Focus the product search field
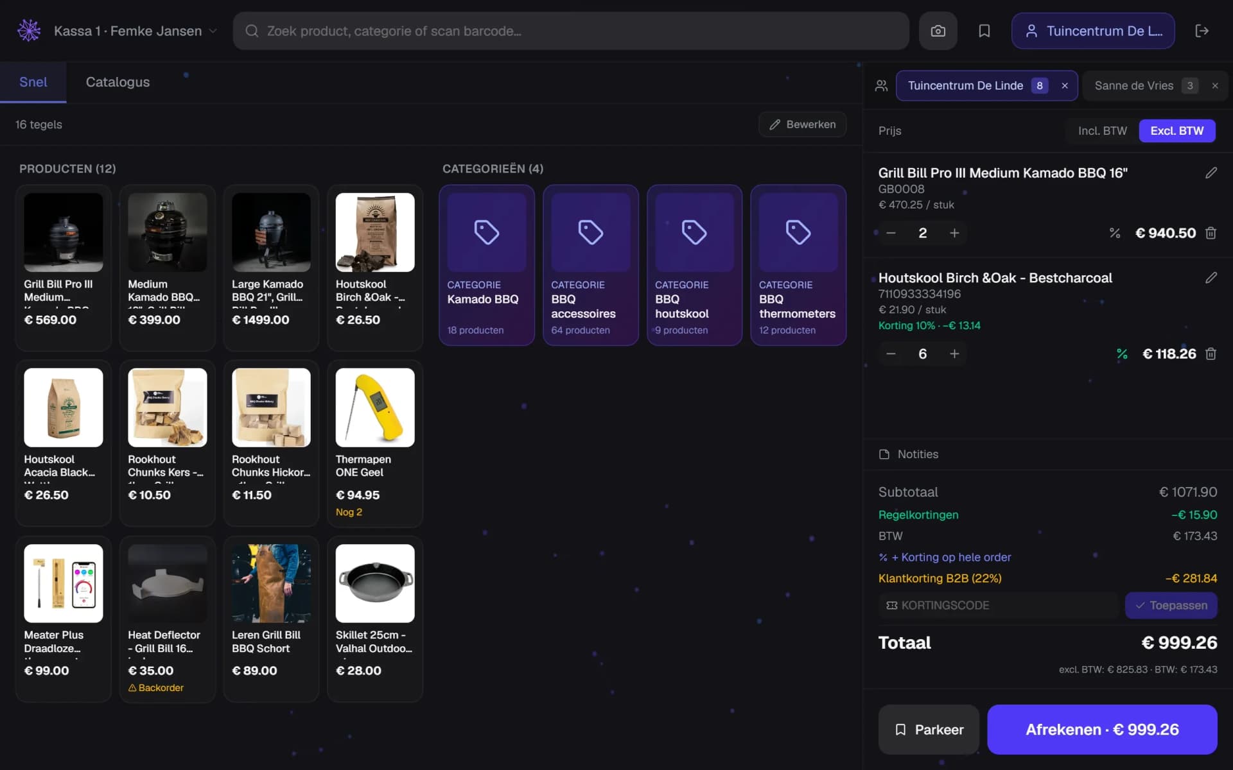Viewport: 1233px width, 770px height. click(x=570, y=31)
